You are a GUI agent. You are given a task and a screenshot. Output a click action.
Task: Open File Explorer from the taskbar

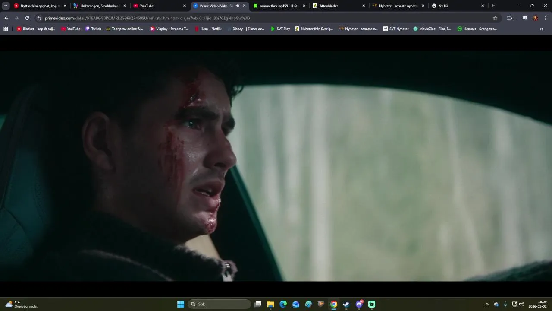click(270, 304)
